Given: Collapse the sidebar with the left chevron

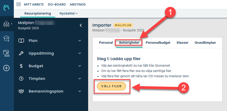Looking at the screenshot, I should 81,26.
